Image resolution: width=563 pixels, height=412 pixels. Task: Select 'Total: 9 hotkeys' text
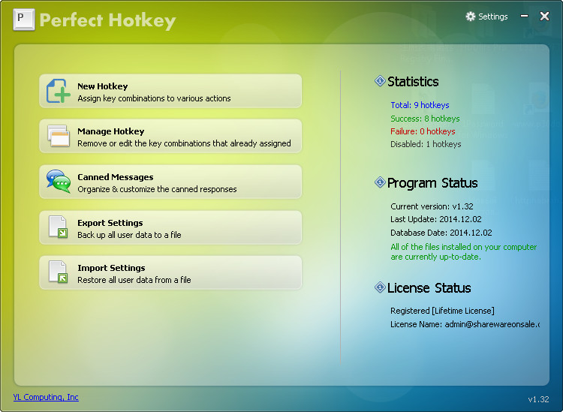tap(420, 105)
